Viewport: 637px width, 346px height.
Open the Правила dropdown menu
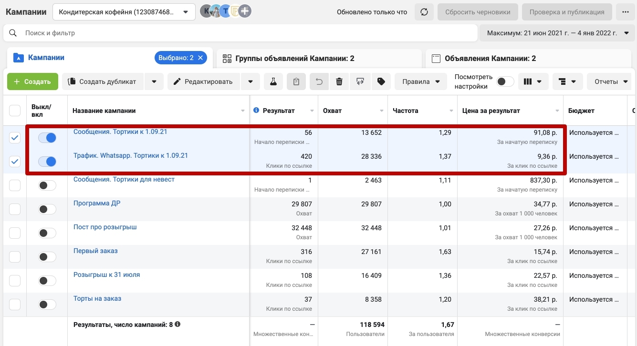click(x=421, y=81)
